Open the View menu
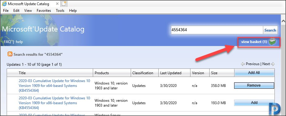286x116 pixels. click(x=28, y=11)
